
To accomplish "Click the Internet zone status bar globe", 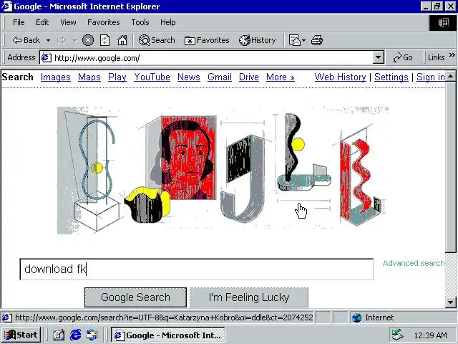I will [356, 317].
